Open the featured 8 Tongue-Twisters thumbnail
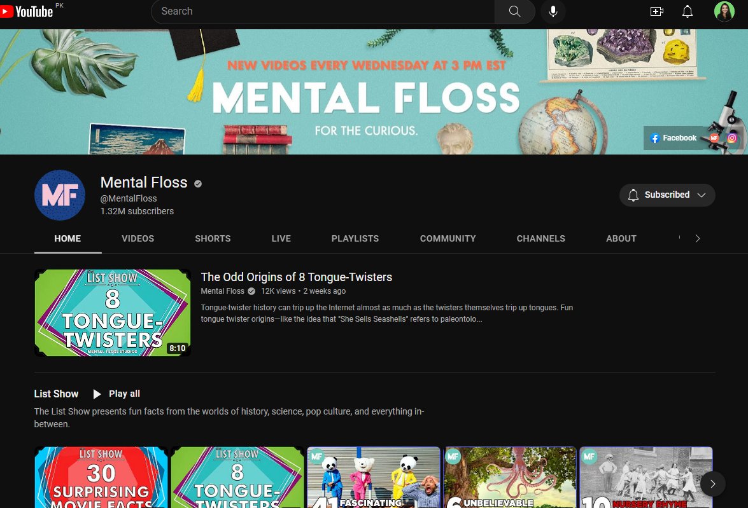 [113, 313]
